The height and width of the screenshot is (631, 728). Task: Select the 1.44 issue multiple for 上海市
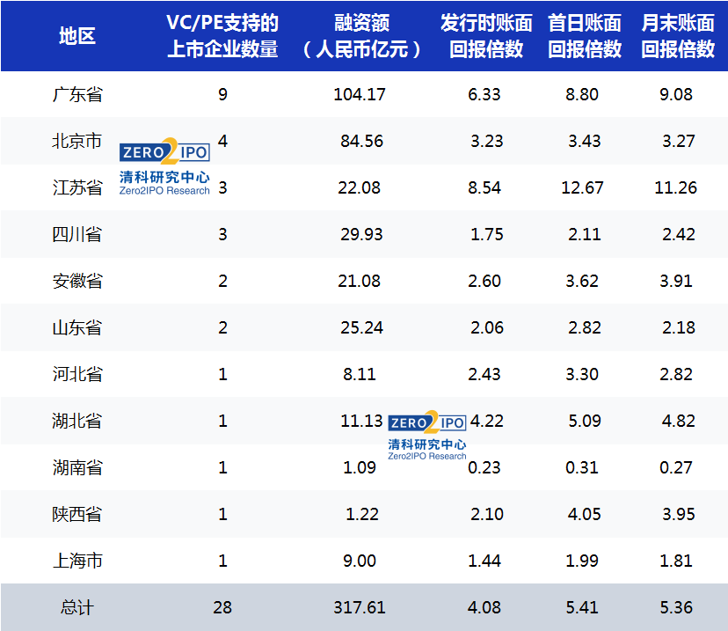point(484,561)
